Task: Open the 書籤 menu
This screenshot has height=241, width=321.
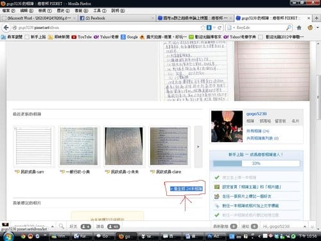Action: tap(82, 11)
